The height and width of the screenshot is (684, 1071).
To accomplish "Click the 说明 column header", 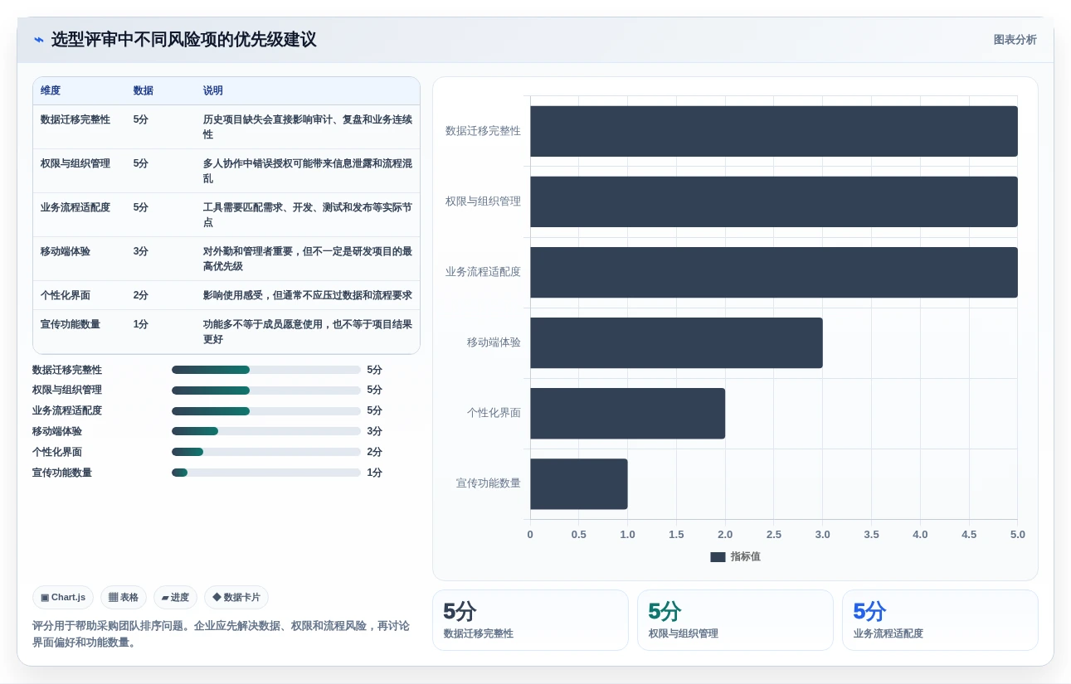I will pyautogui.click(x=213, y=90).
